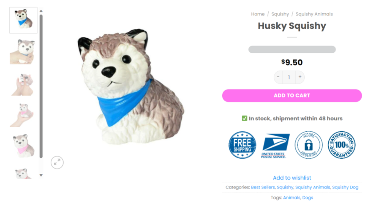The image size is (367, 208).
Task: Open Best Sellers category link
Action: pos(263,187)
